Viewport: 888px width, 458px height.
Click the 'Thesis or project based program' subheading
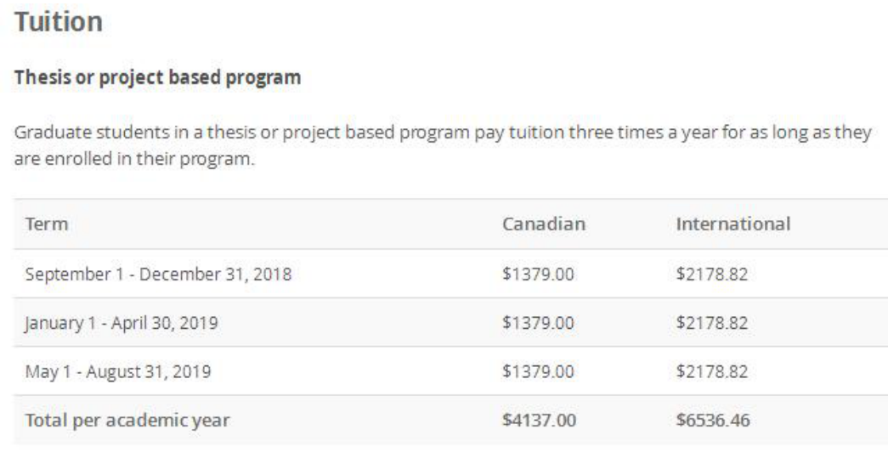[157, 79]
